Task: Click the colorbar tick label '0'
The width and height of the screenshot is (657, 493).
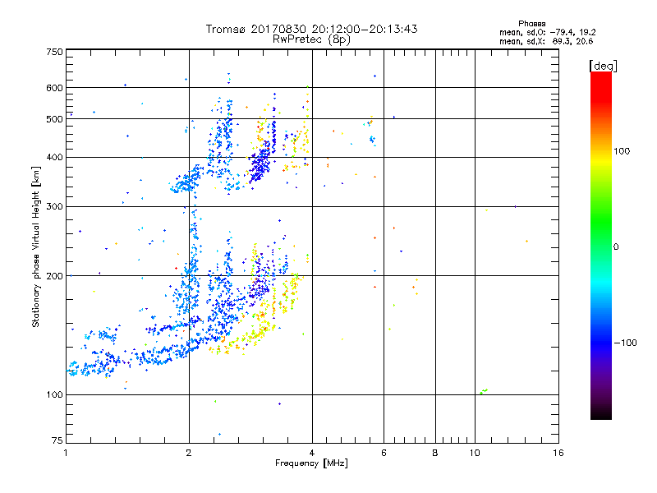Action: pos(616,247)
